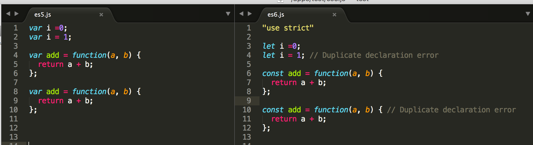The height and width of the screenshot is (145, 533).
Task: Click 'return a + b;' on es5 line 9
Action: click(65, 101)
